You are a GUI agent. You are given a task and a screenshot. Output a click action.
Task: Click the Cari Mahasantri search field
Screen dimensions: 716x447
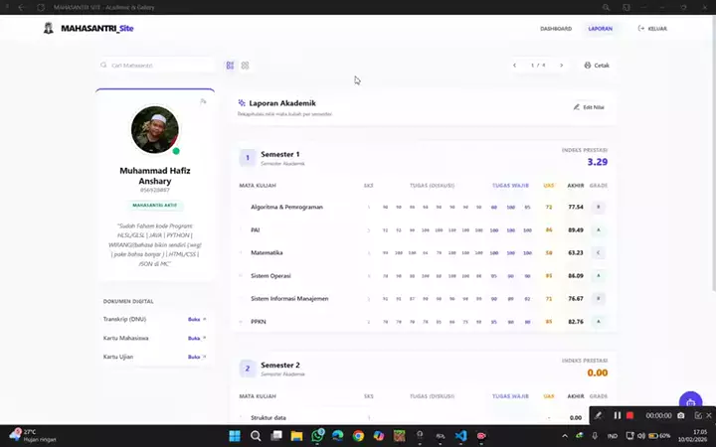coord(157,66)
